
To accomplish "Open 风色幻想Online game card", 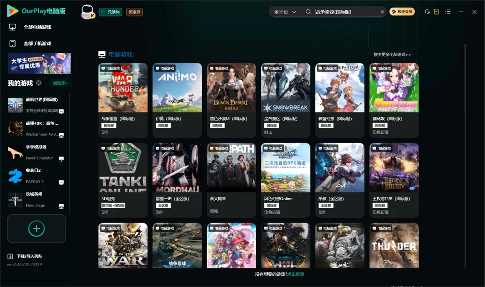I will [286, 180].
